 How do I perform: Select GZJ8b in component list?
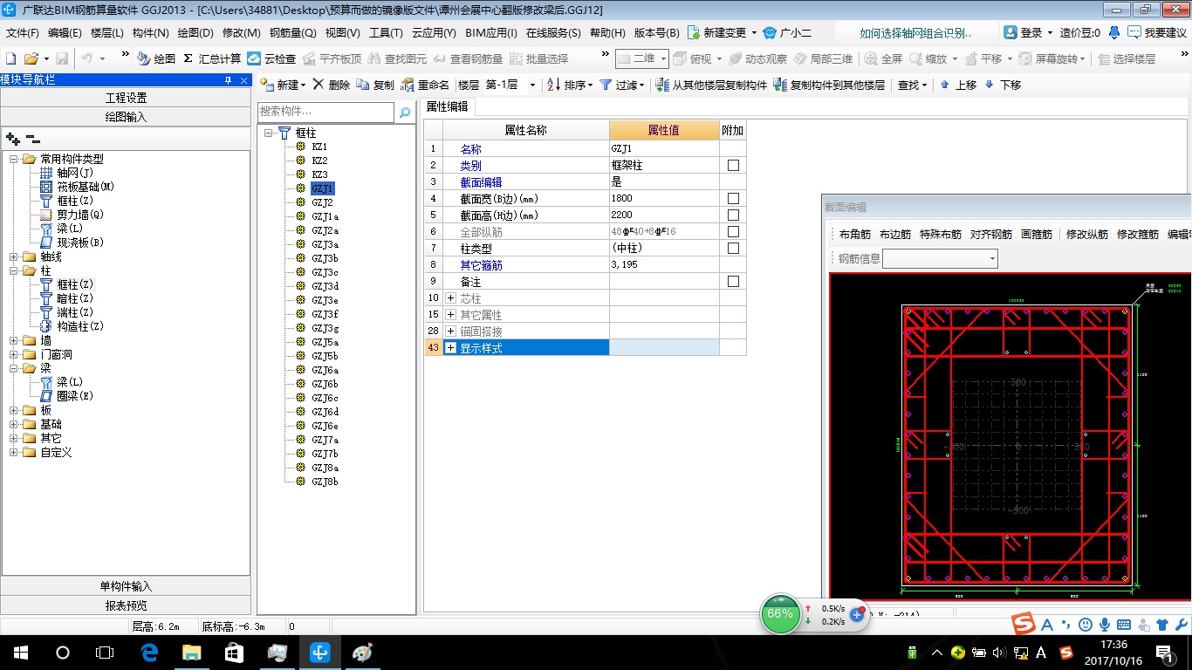tap(325, 482)
